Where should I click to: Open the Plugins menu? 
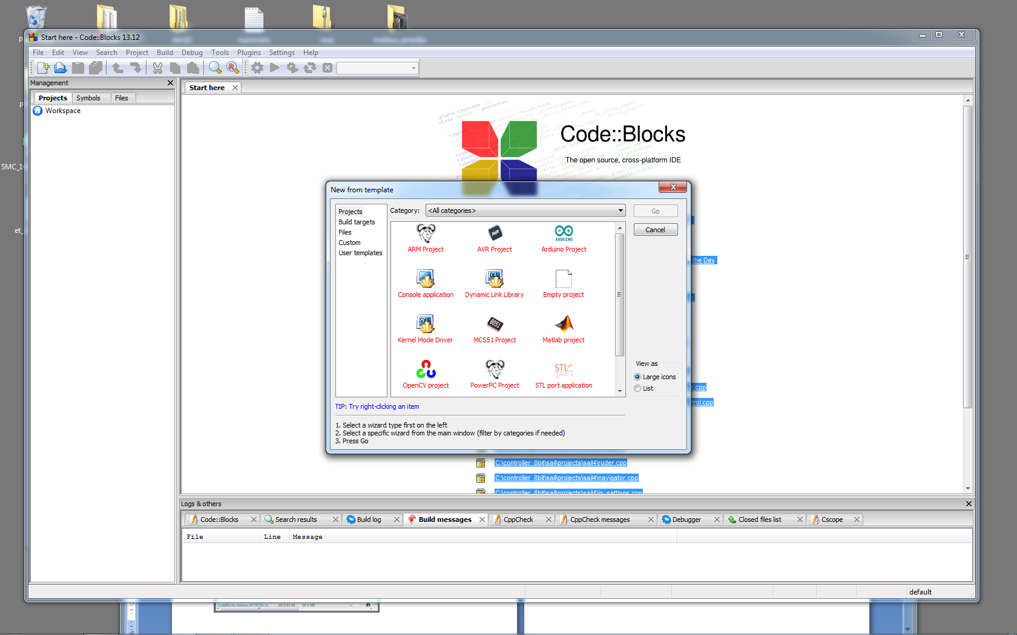249,53
